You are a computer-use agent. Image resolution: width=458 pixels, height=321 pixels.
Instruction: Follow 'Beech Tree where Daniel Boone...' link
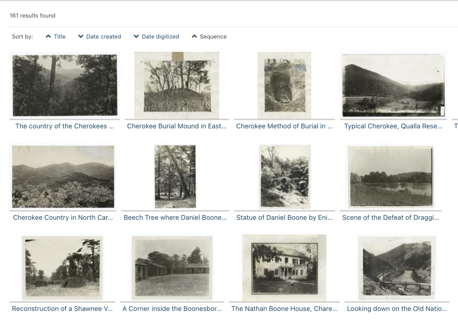click(x=175, y=218)
